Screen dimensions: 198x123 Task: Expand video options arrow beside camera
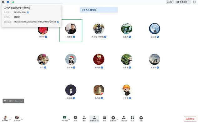click(x=22, y=119)
